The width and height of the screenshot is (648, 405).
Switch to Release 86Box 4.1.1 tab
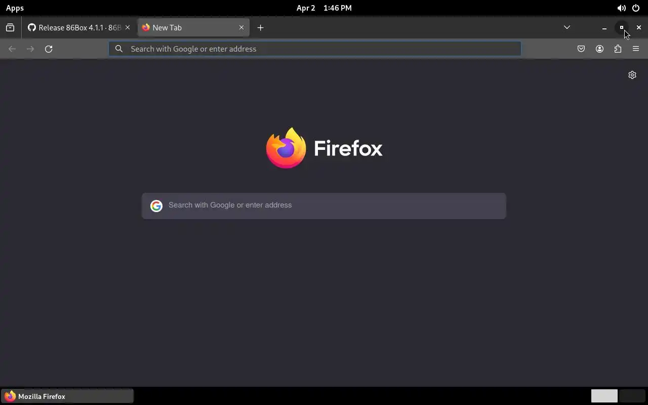pos(79,28)
